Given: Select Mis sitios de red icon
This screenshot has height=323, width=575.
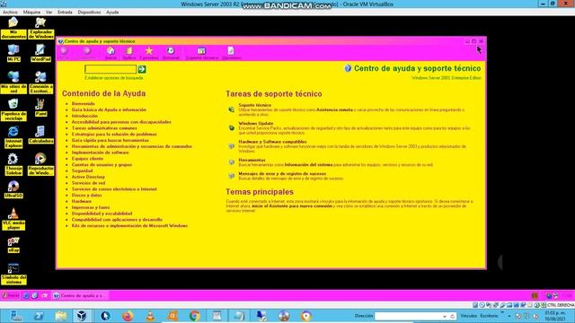Looking at the screenshot, I should (13, 82).
